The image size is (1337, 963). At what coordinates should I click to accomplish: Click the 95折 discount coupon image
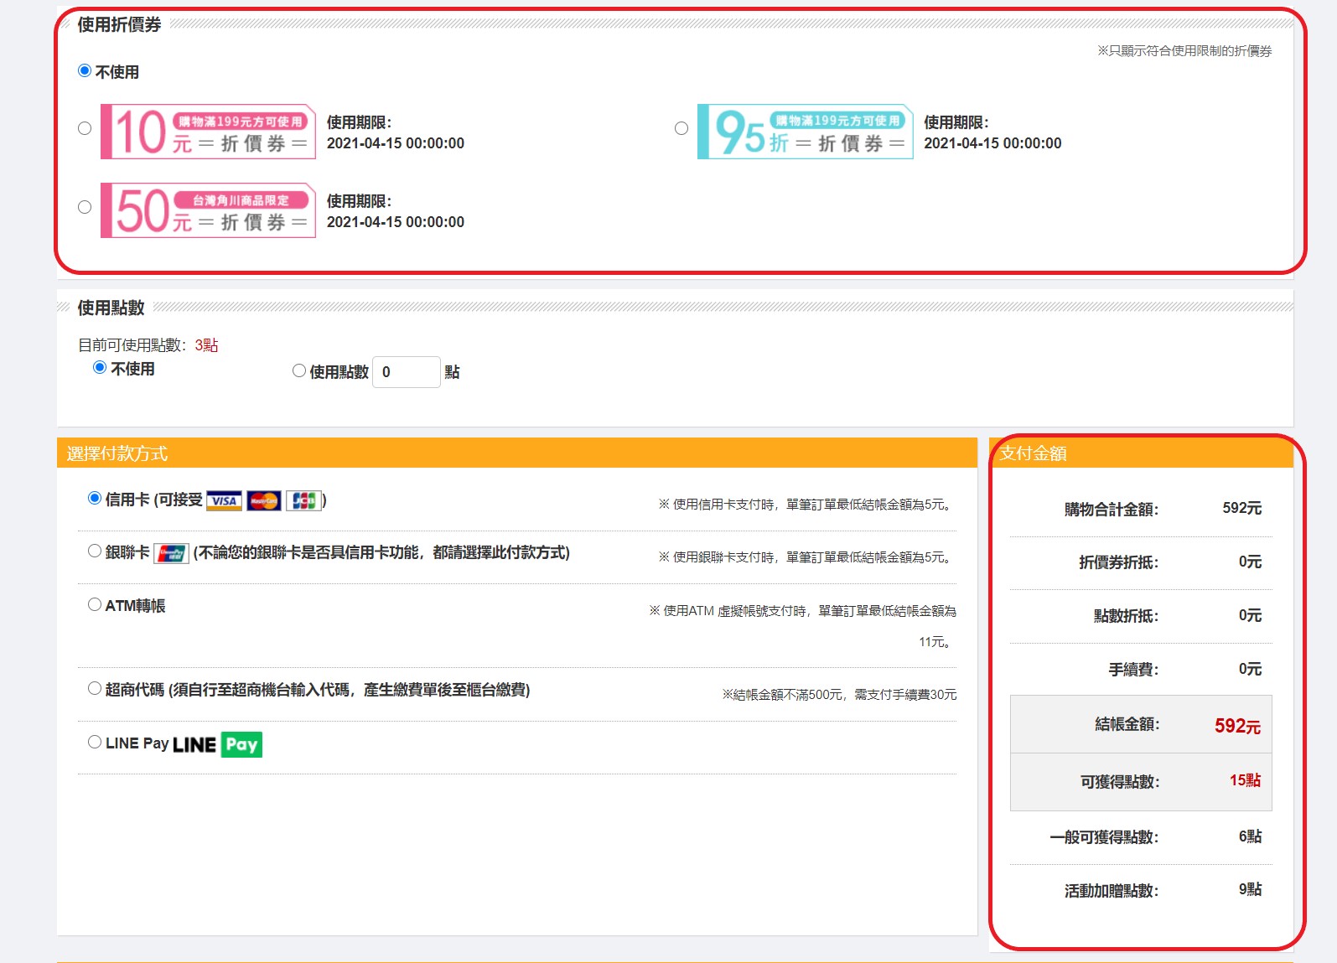click(805, 132)
